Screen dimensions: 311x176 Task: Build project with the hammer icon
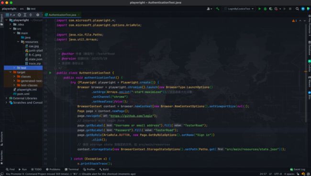point(218,9)
